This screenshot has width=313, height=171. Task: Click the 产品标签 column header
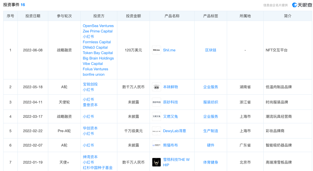[211, 16]
